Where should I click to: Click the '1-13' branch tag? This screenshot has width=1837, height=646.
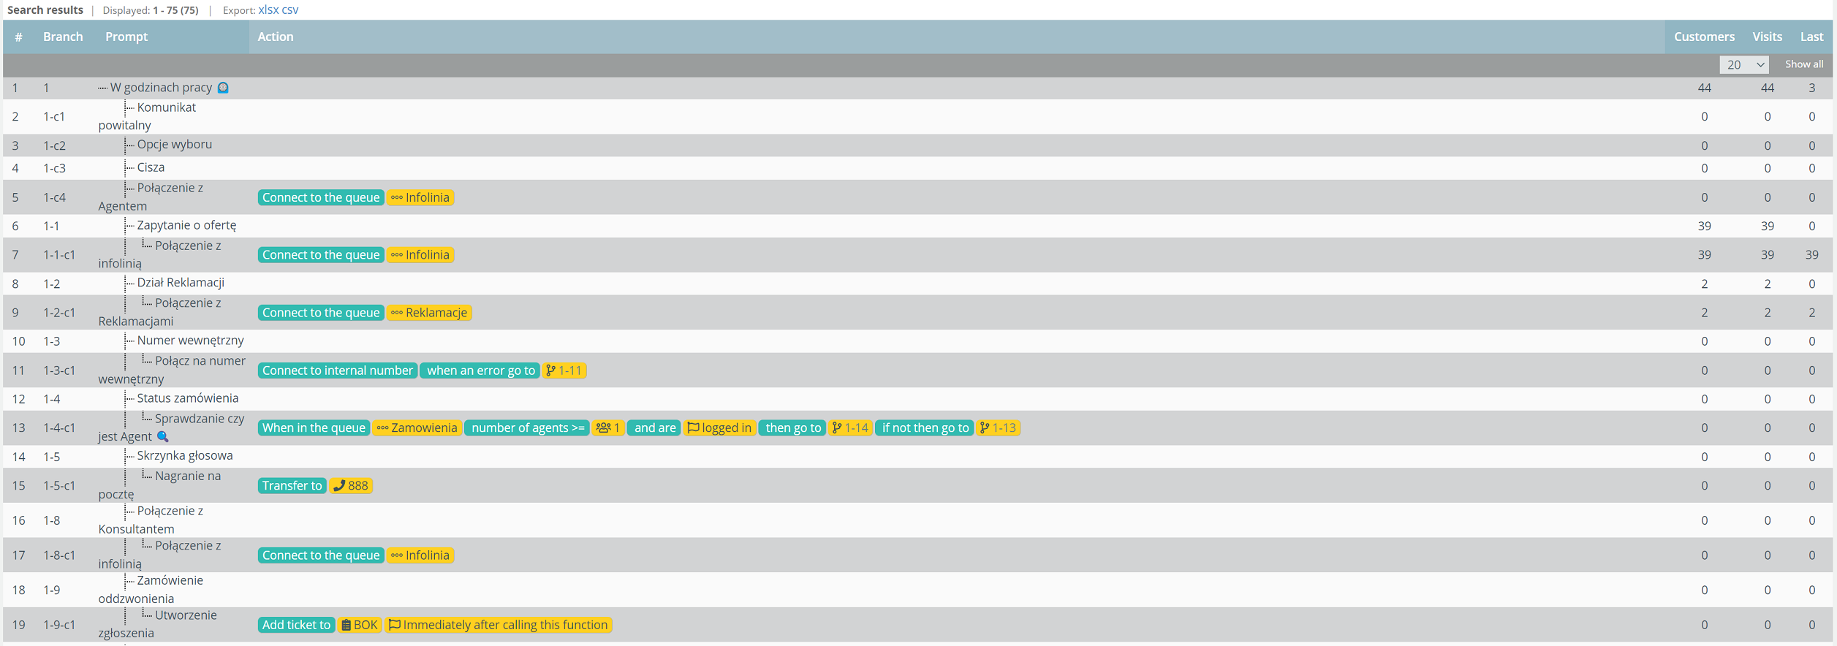point(999,428)
